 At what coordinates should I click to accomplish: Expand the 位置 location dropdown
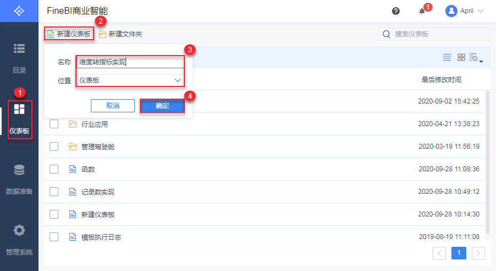(177, 80)
